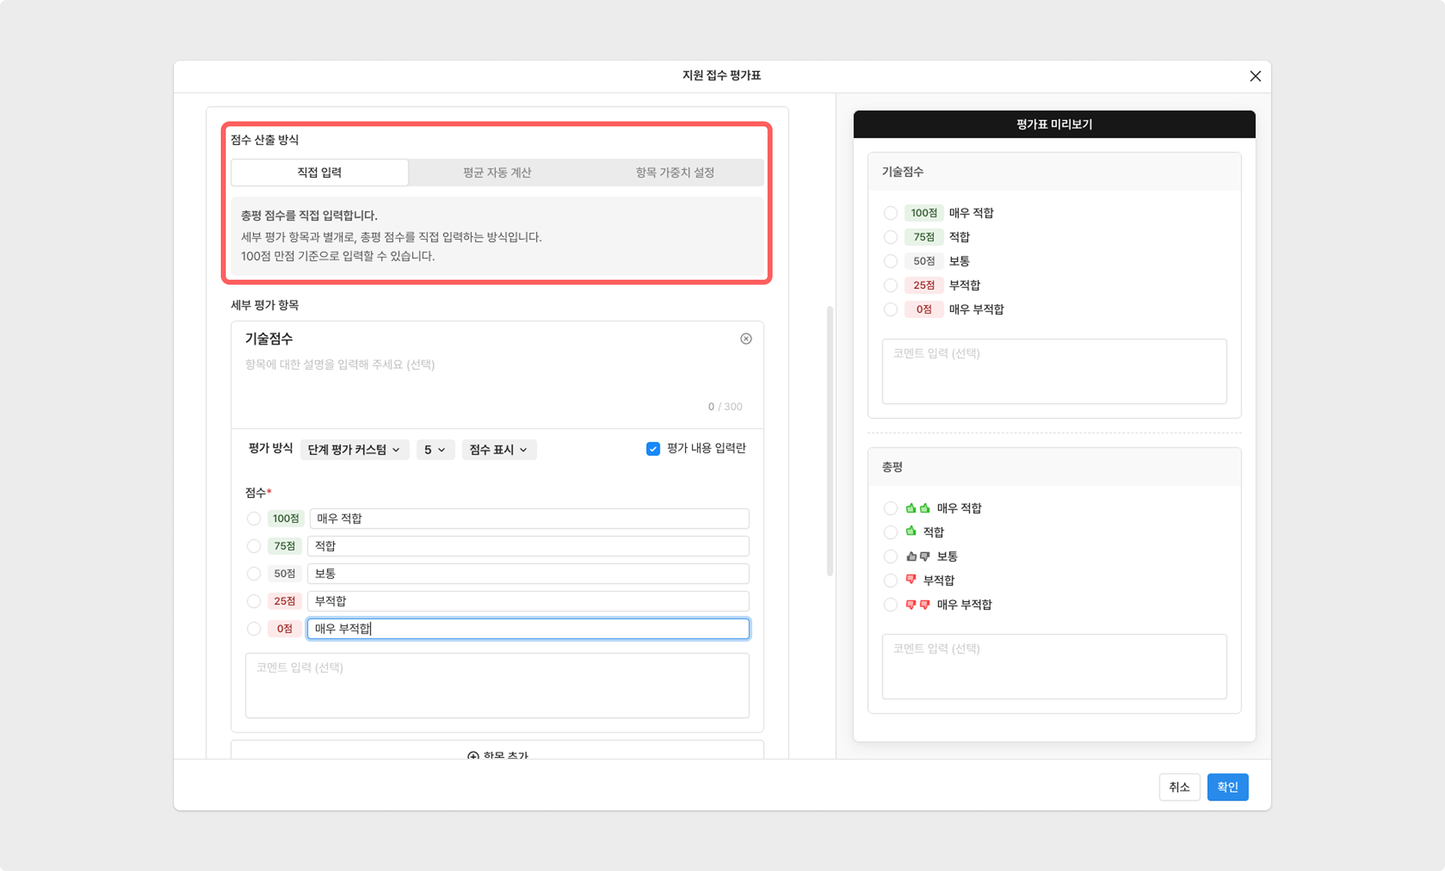The image size is (1445, 871).
Task: Switch to 평균 자동 계산 tab
Action: pos(497,173)
